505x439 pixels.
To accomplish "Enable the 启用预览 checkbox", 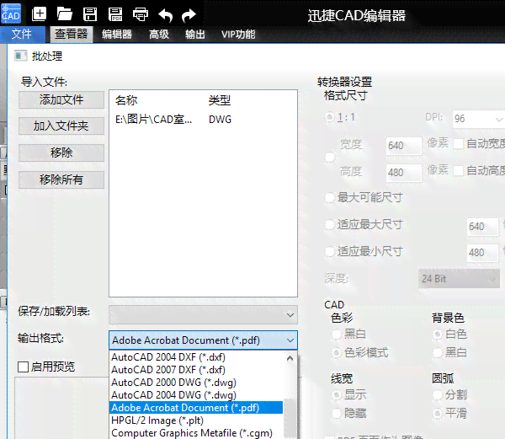I will (24, 367).
